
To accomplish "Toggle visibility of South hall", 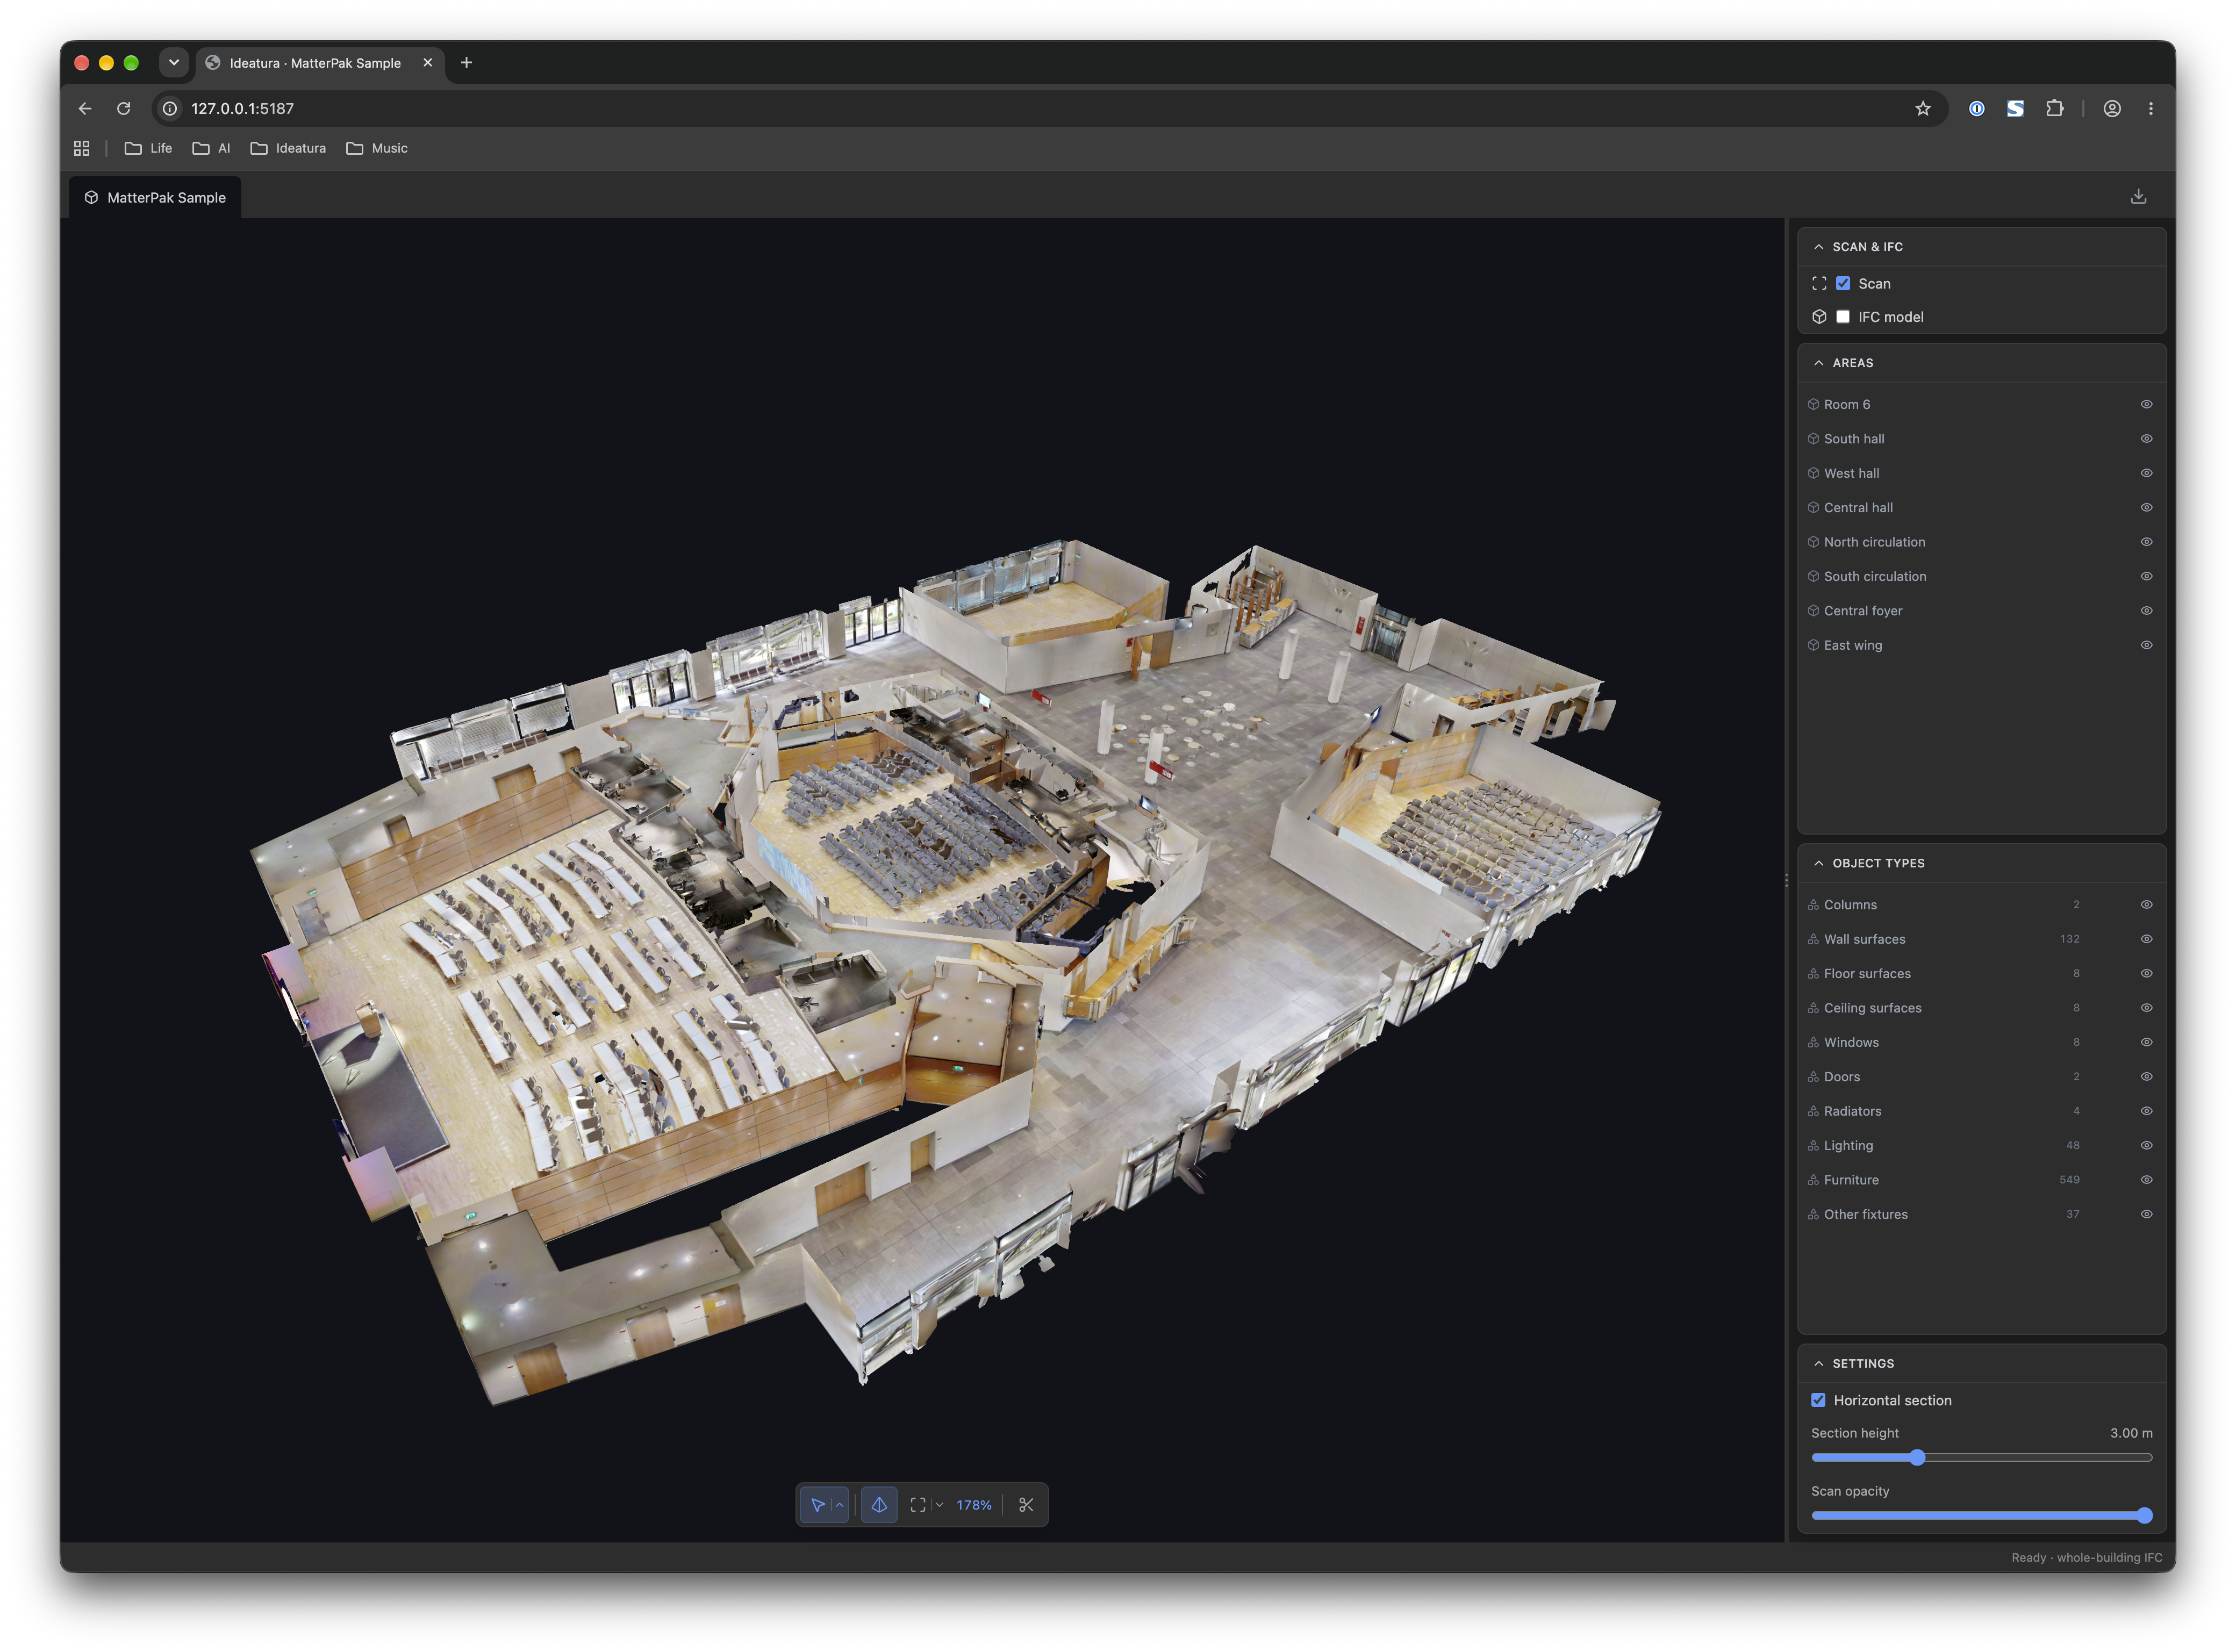I will click(2146, 439).
